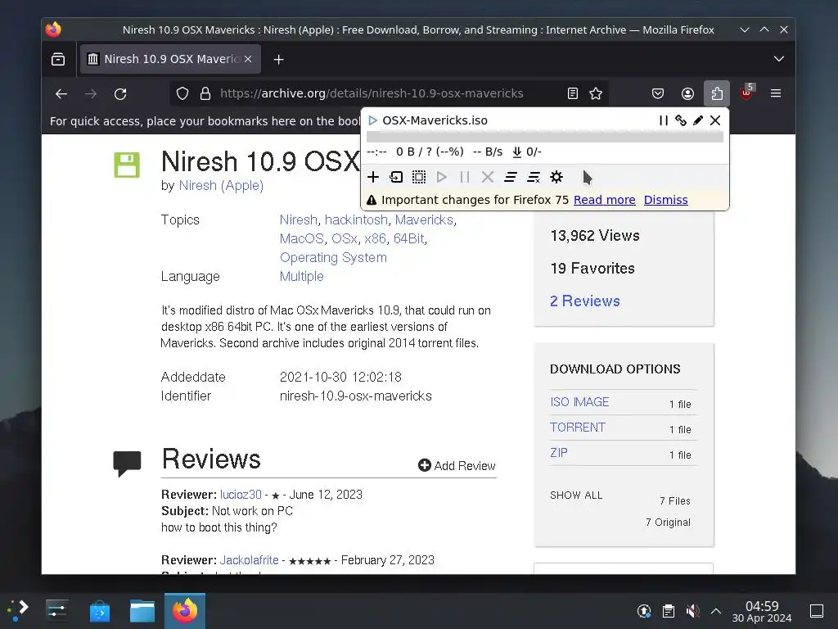Viewport: 838px width, 629px height.
Task: Copy link of OSX-Mavericks.iso download
Action: (x=680, y=120)
